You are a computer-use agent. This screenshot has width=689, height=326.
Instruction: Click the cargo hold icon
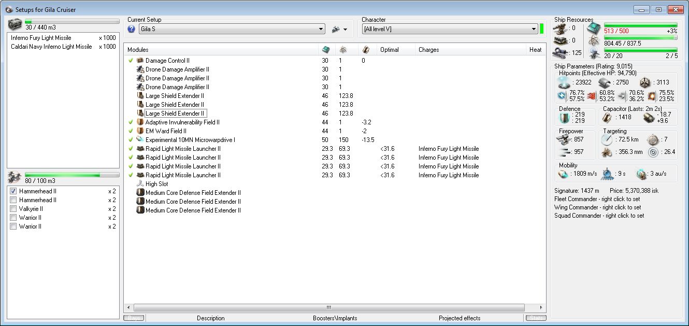(x=16, y=24)
